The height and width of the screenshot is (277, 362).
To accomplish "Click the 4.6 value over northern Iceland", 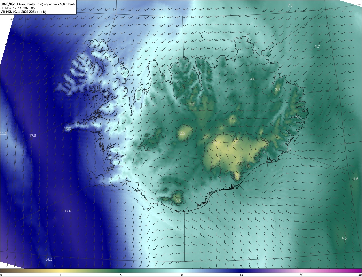I will click(x=253, y=79).
